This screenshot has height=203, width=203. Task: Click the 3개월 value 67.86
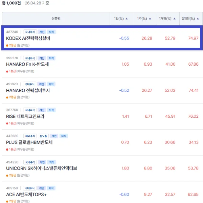(193, 64)
